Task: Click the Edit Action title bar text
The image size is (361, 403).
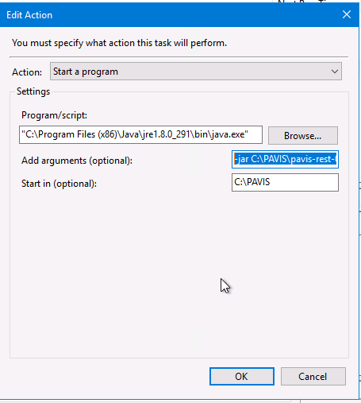Action: tap(29, 15)
